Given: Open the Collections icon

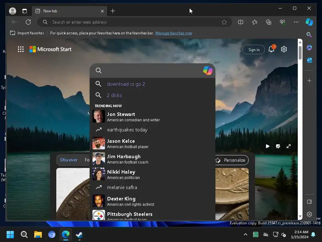Looking at the screenshot, I should tap(269, 22).
